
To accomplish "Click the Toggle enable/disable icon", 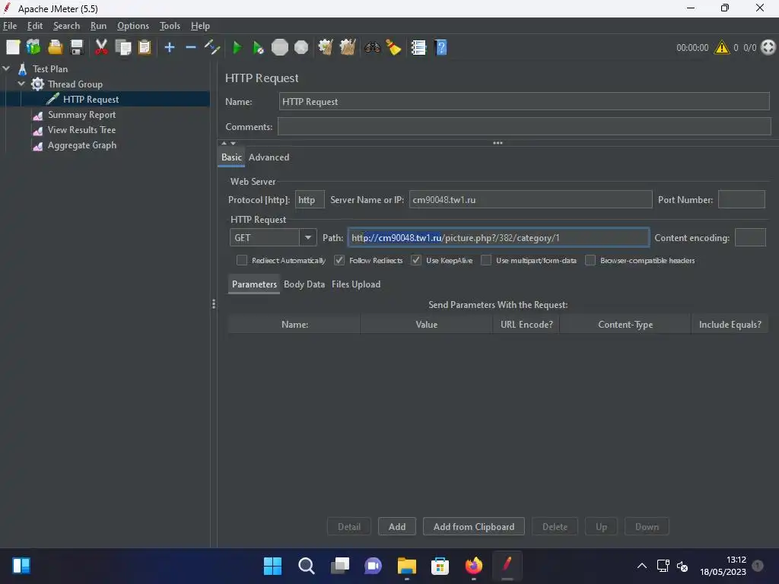I will [212, 48].
